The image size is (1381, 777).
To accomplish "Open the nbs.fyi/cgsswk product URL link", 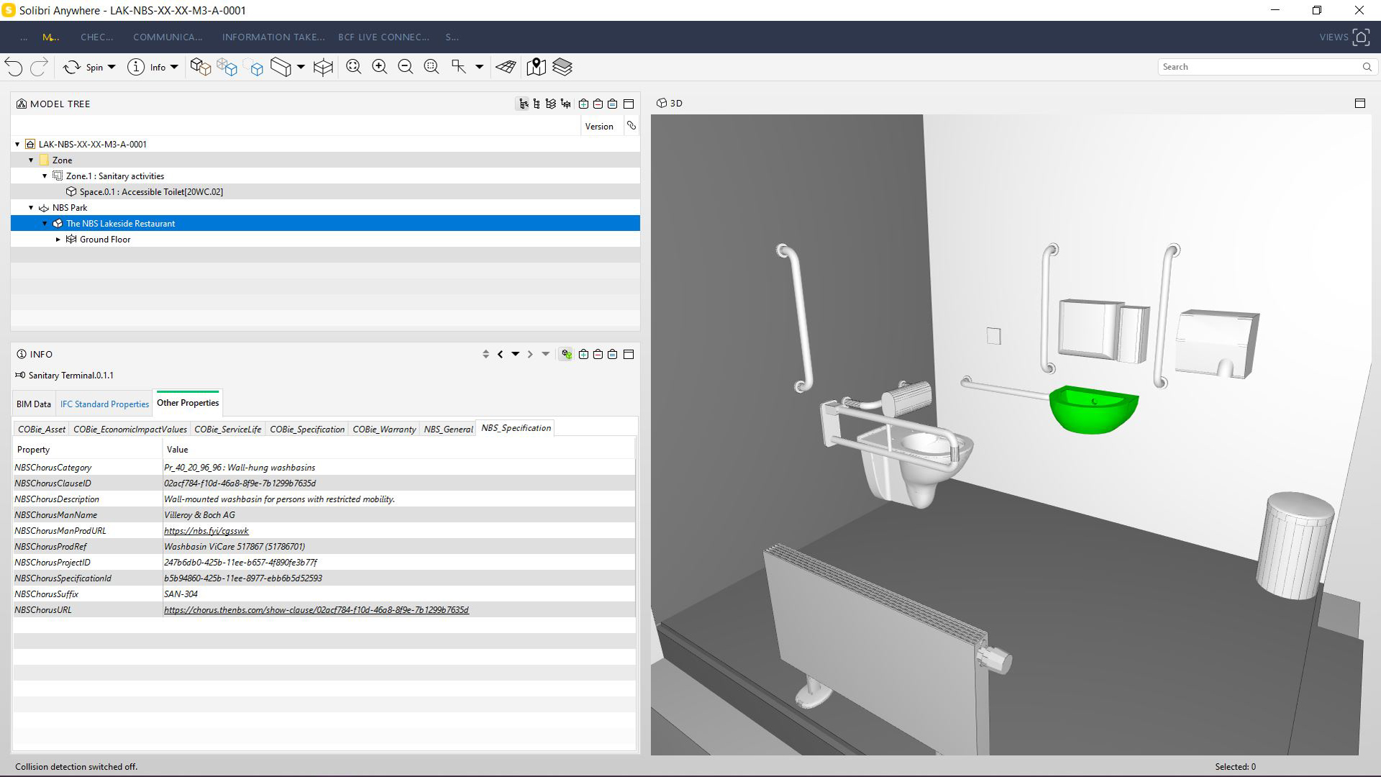I will coord(206,531).
